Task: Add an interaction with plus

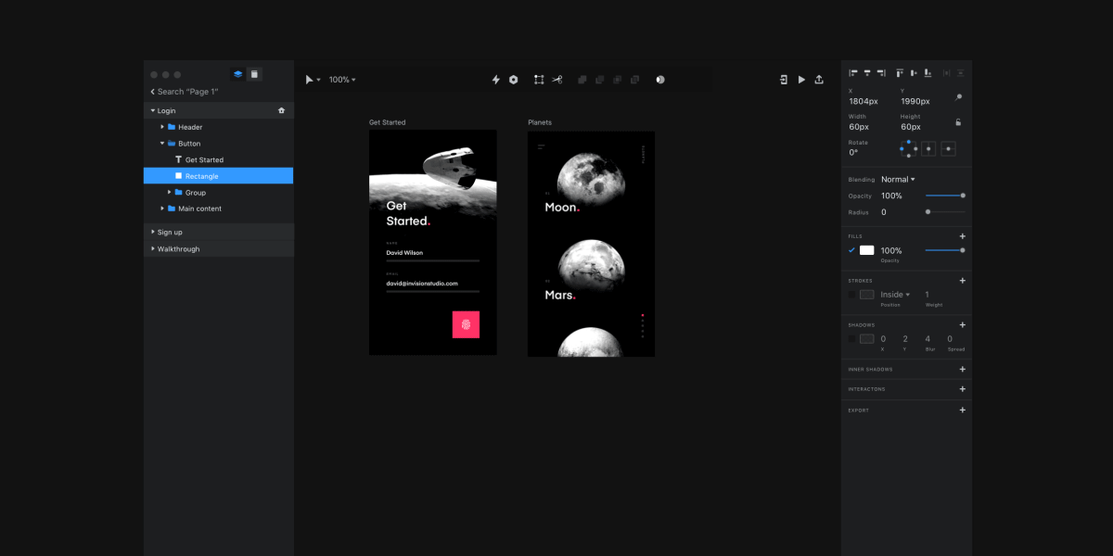Action: (962, 389)
